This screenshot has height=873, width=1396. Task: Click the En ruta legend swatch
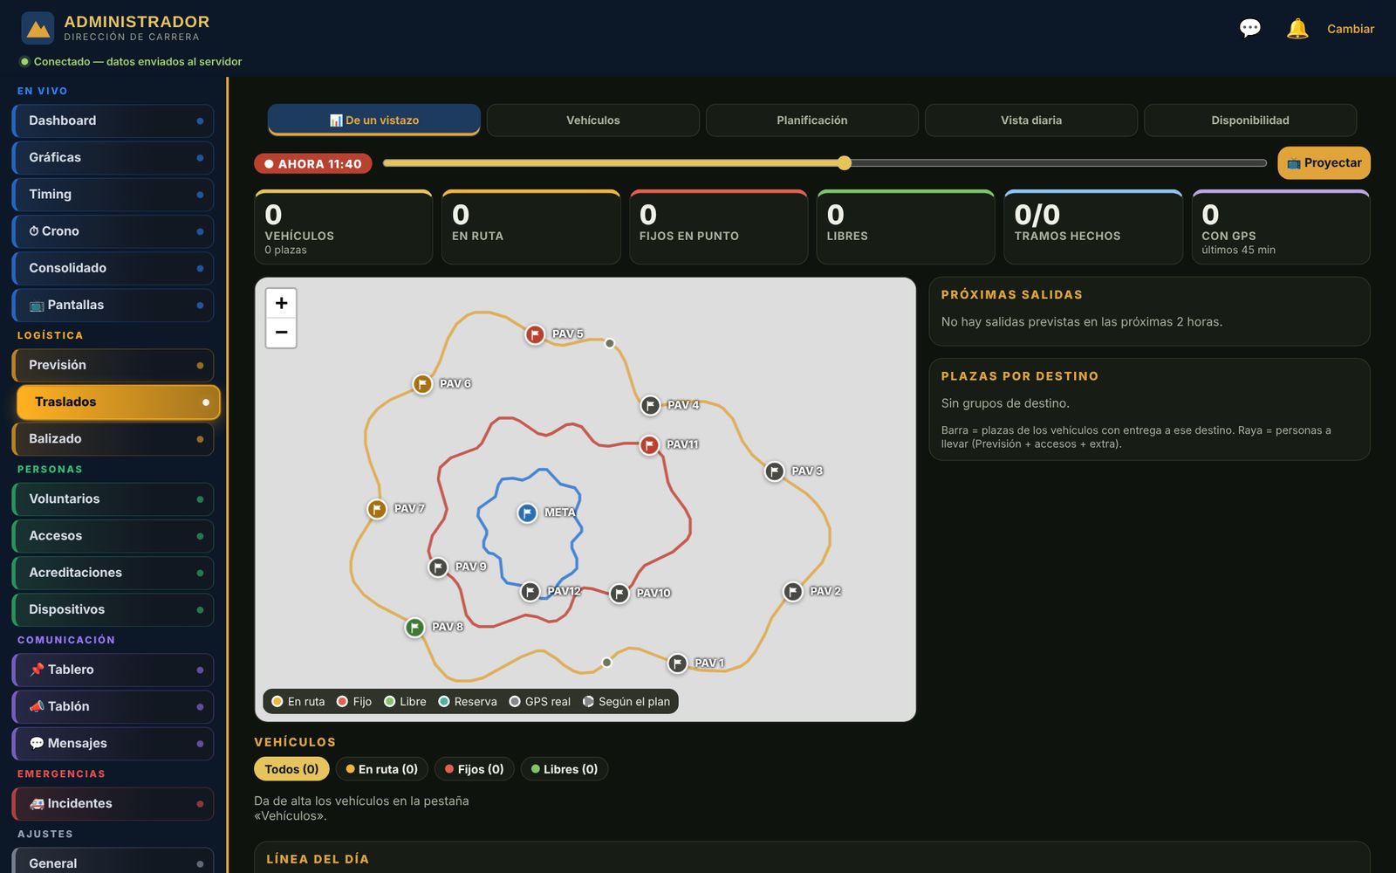click(x=277, y=701)
